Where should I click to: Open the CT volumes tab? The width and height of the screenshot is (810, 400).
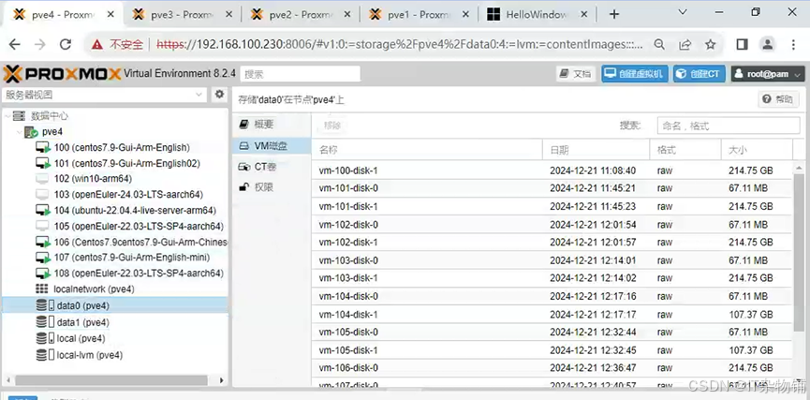[265, 167]
